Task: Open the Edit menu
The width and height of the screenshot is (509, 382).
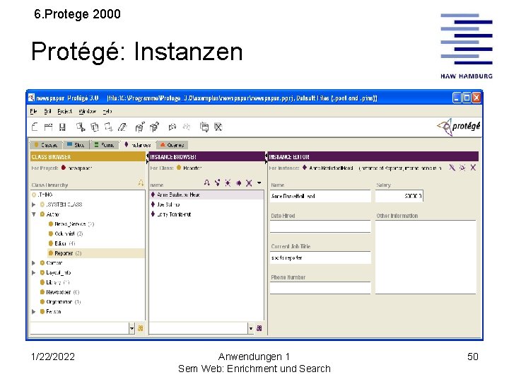Action: click(x=47, y=112)
